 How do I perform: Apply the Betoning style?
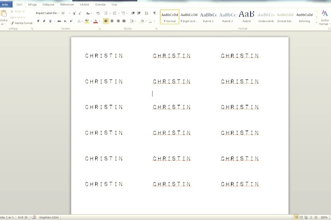click(x=305, y=17)
